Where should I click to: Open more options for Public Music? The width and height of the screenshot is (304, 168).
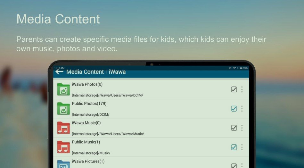pyautogui.click(x=242, y=147)
